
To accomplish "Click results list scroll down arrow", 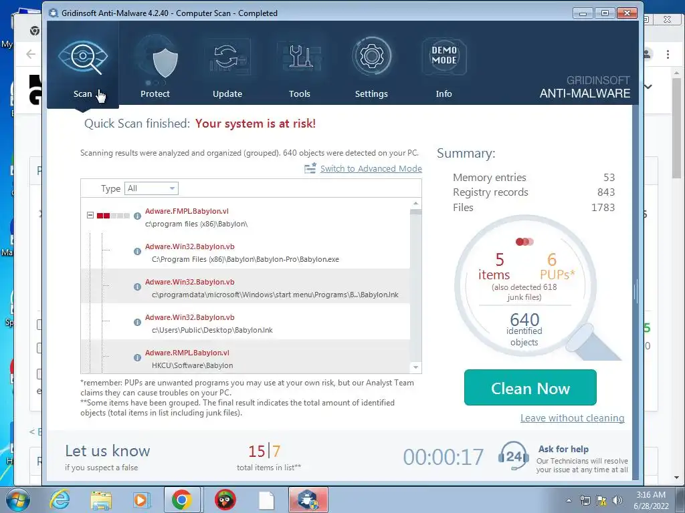I will [x=416, y=367].
